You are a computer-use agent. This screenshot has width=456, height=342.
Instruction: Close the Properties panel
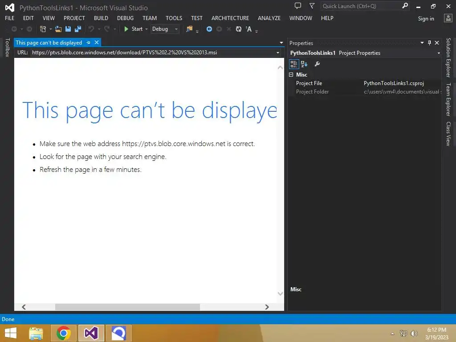tap(437, 43)
